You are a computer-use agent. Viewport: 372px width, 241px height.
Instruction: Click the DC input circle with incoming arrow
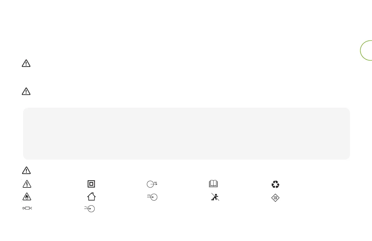coord(152,197)
